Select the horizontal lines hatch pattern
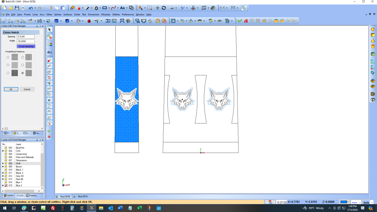 (8, 57)
